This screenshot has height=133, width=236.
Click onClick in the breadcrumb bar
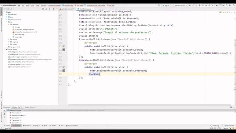(111, 6)
